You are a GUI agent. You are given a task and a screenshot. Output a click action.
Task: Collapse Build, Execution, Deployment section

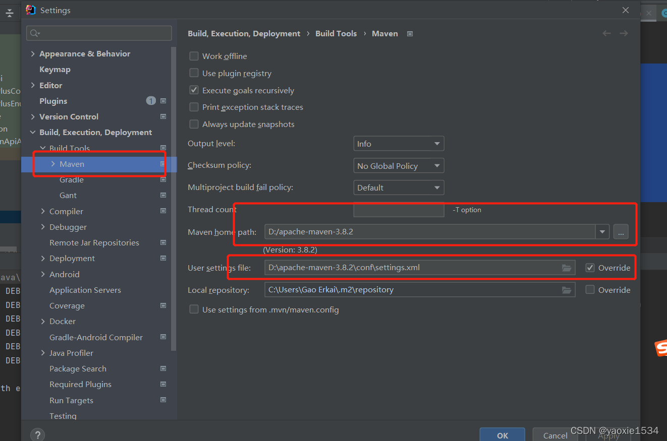click(33, 132)
